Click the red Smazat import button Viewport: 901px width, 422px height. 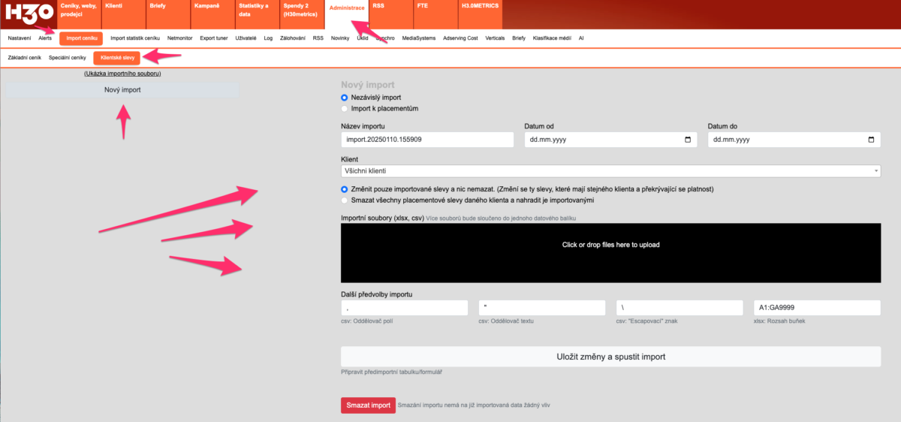(368, 405)
